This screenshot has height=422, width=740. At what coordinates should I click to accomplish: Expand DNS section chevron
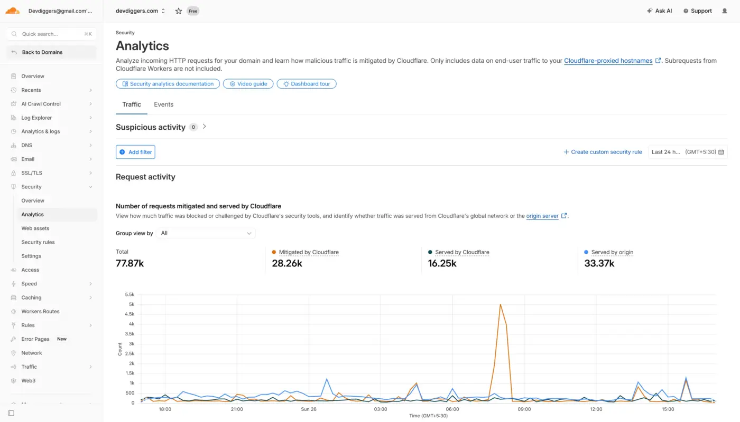(90, 146)
